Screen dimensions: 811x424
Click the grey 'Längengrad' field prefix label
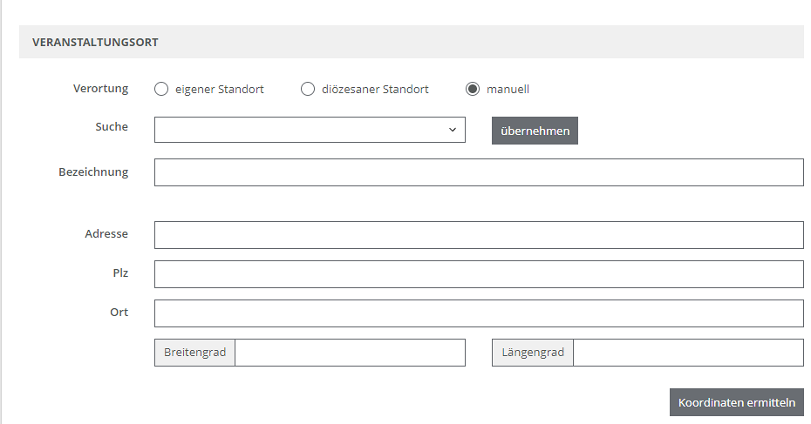pyautogui.click(x=532, y=353)
